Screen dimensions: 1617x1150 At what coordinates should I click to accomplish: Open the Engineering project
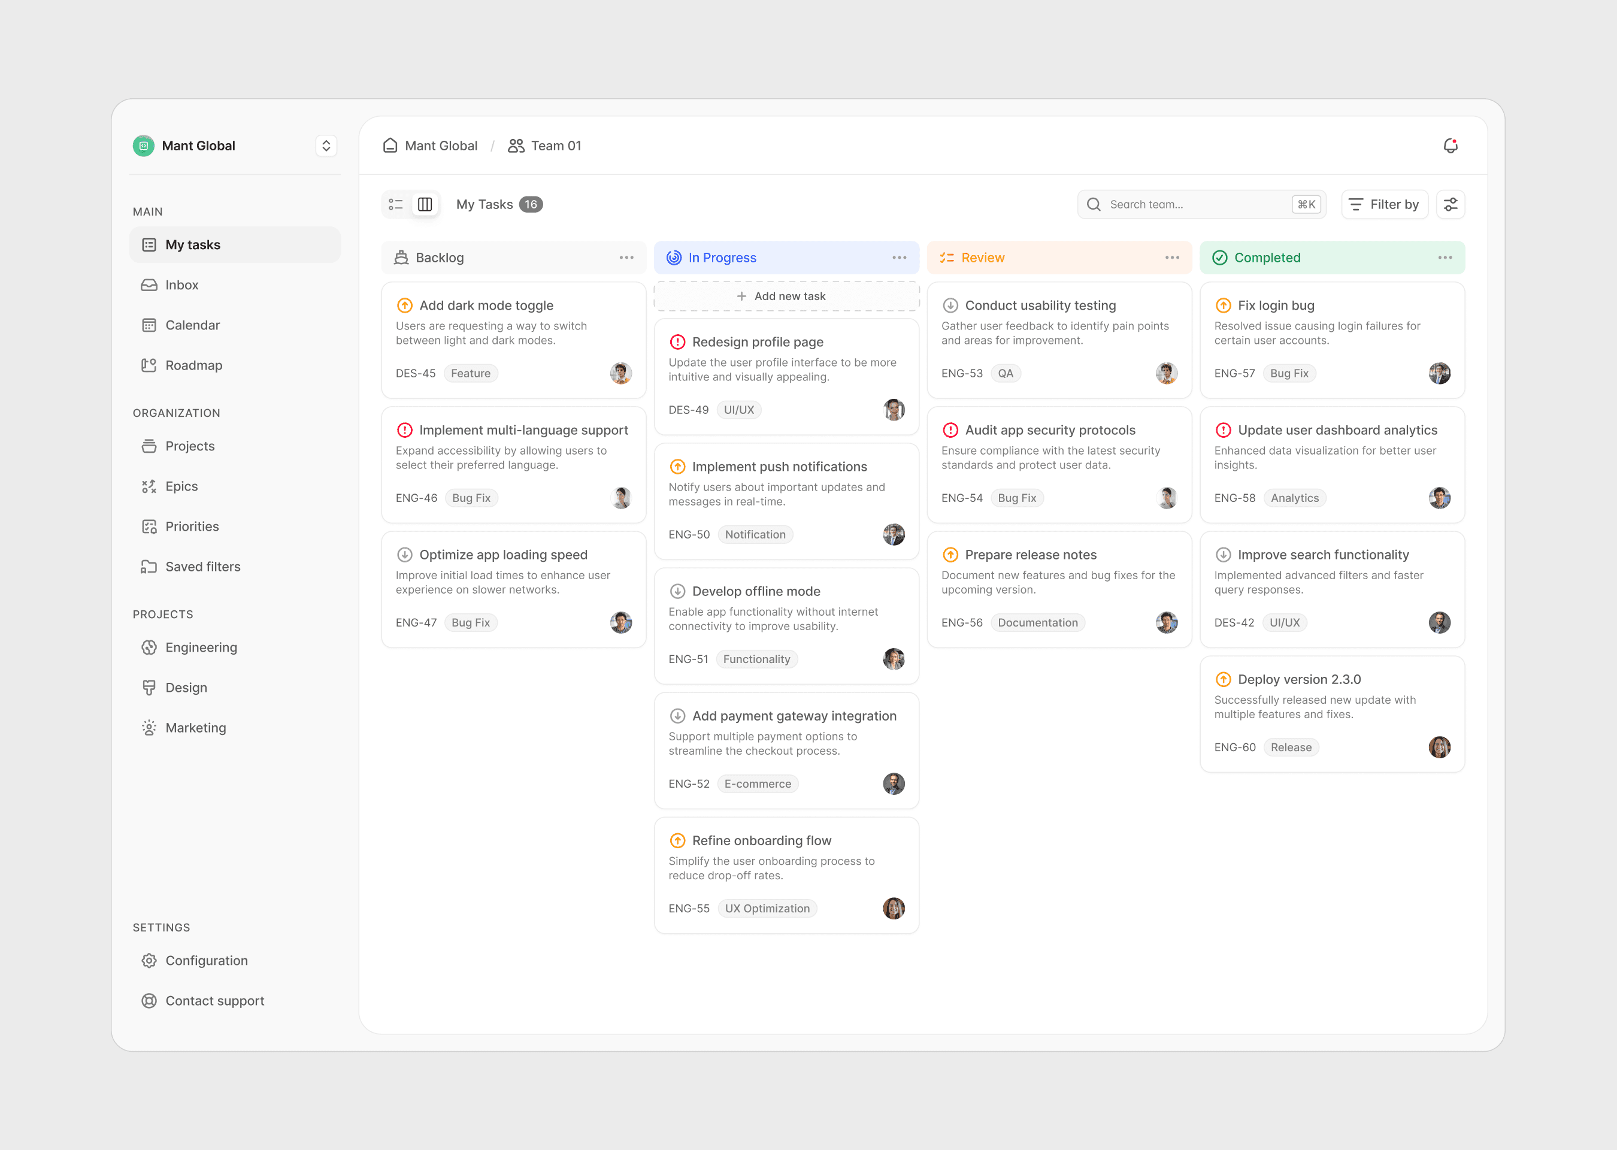click(201, 647)
